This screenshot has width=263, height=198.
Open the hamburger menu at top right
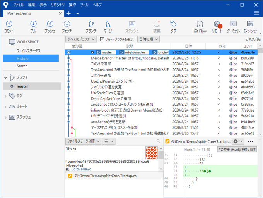pyautogui.click(x=256, y=13)
